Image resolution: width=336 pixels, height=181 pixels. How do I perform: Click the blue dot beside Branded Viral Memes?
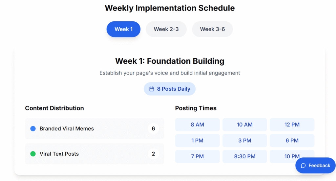33,129
